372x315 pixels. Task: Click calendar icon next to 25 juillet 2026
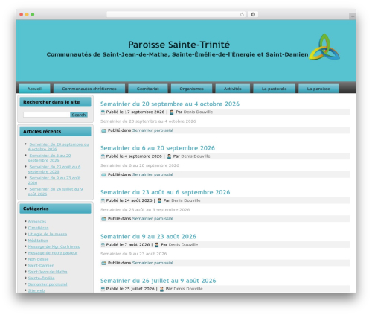click(103, 289)
